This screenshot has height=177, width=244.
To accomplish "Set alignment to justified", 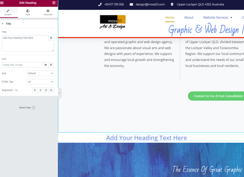I will click(51, 90).
